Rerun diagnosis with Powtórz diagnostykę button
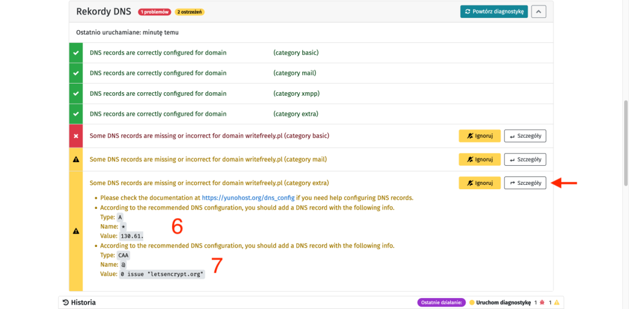This screenshot has height=309, width=629. click(493, 11)
